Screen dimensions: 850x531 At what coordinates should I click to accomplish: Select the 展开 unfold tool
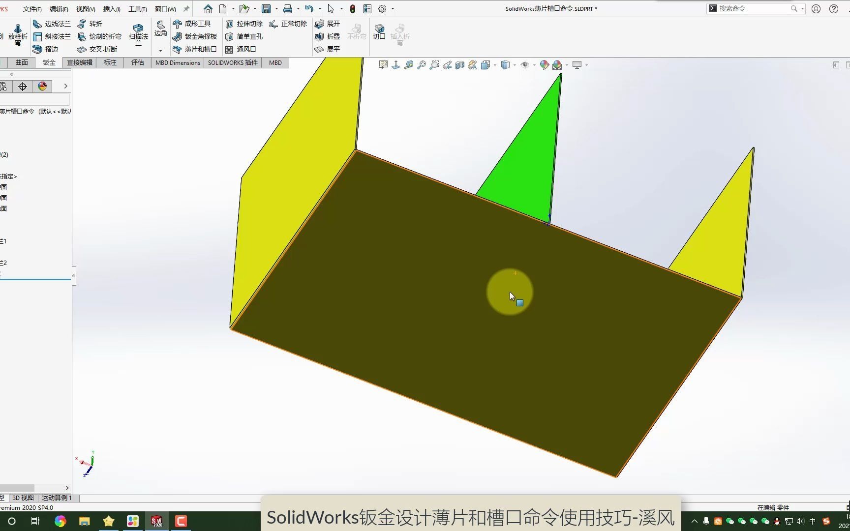(x=327, y=24)
